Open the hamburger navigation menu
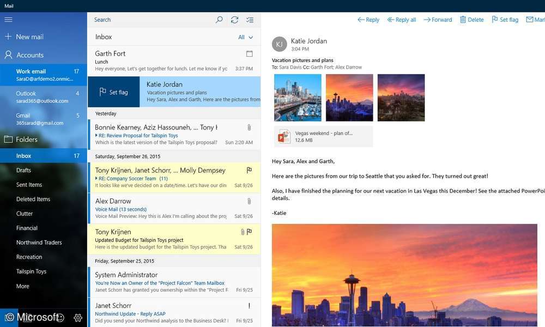Screen dimensions: 545x327 click(x=8, y=20)
